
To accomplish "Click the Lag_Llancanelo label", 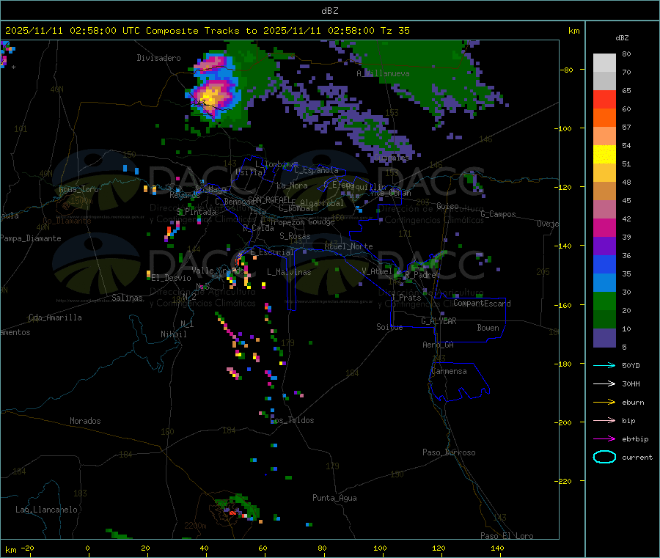I will point(46,509).
